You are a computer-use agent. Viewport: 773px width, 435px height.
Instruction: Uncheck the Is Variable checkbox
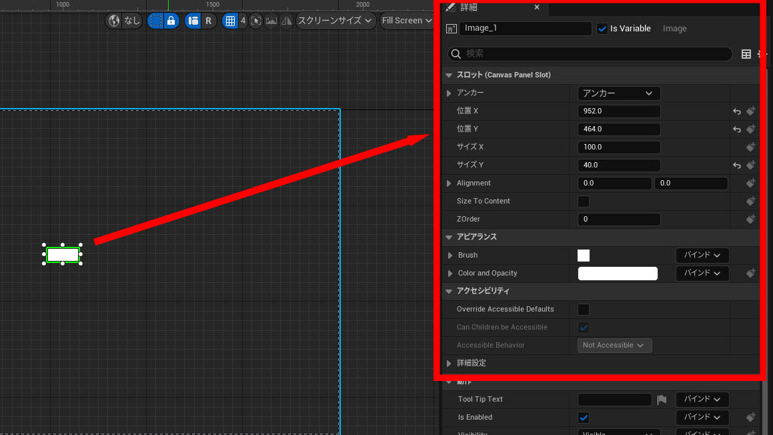602,29
